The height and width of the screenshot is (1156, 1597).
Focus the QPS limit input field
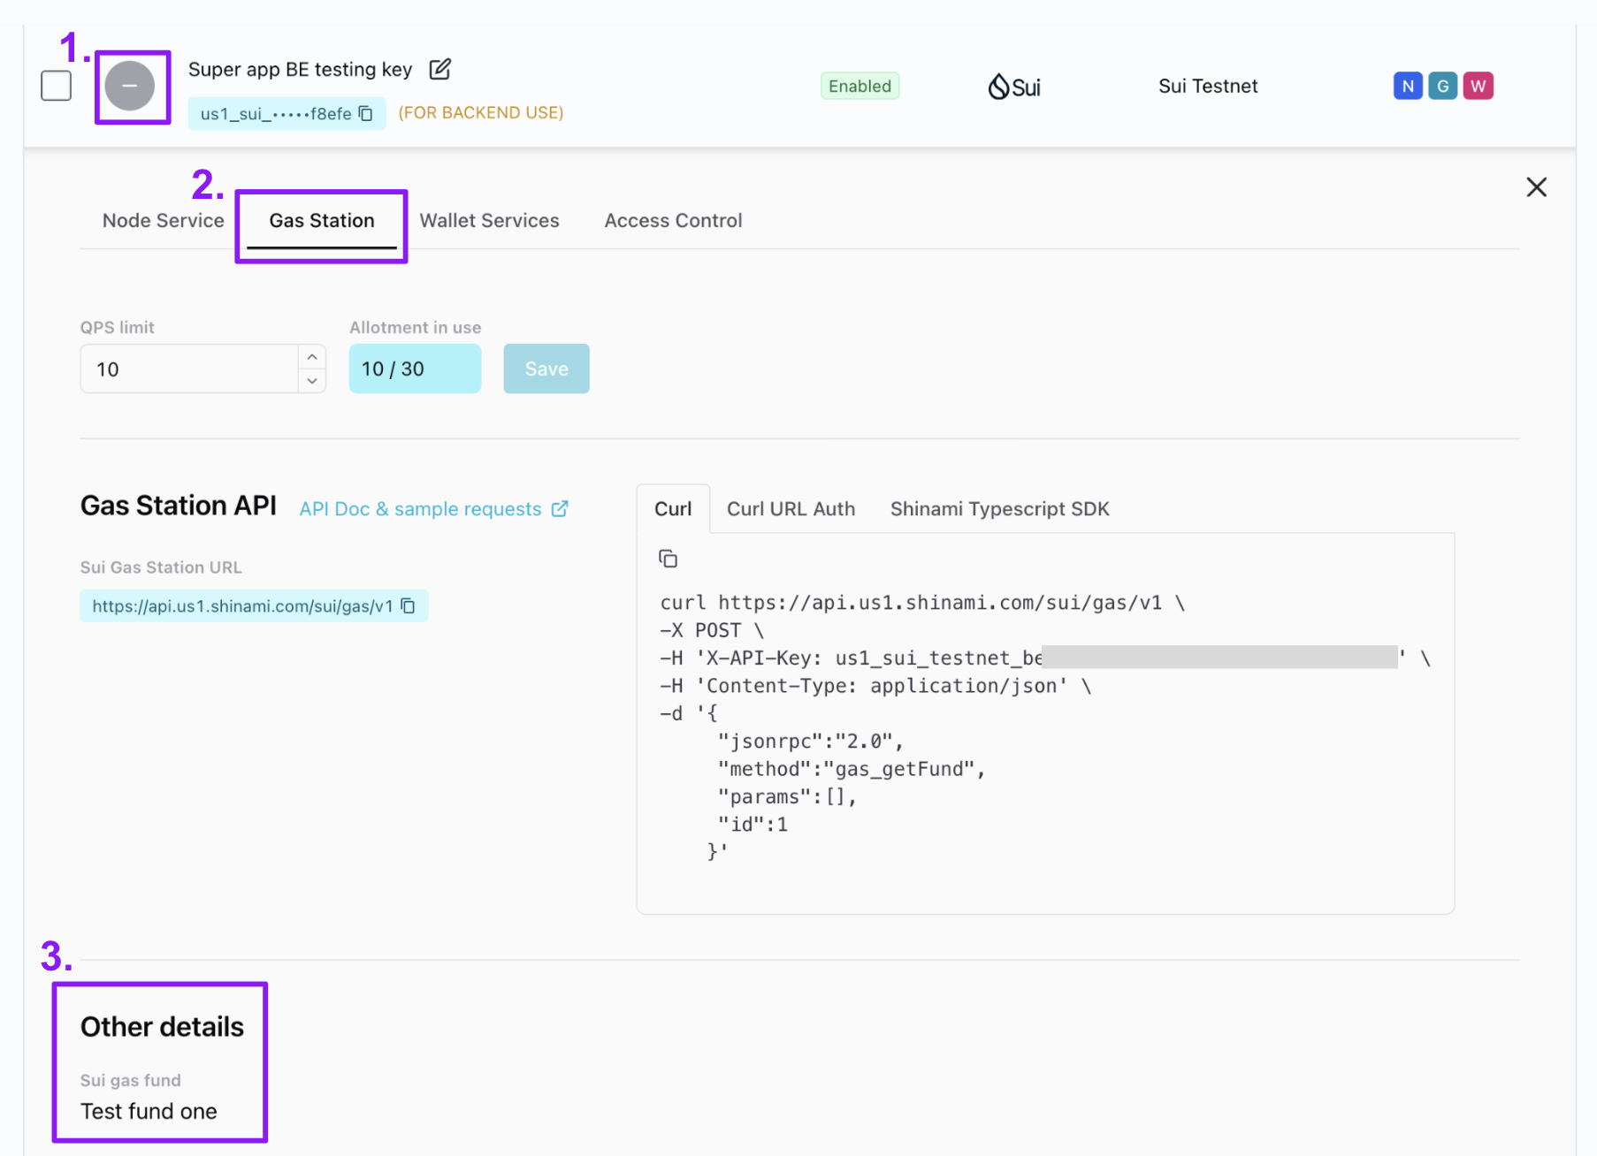pyautogui.click(x=189, y=369)
